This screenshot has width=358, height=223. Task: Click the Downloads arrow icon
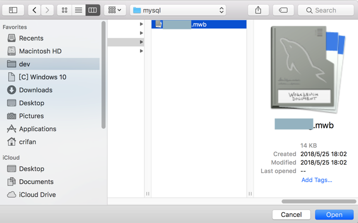coord(11,90)
